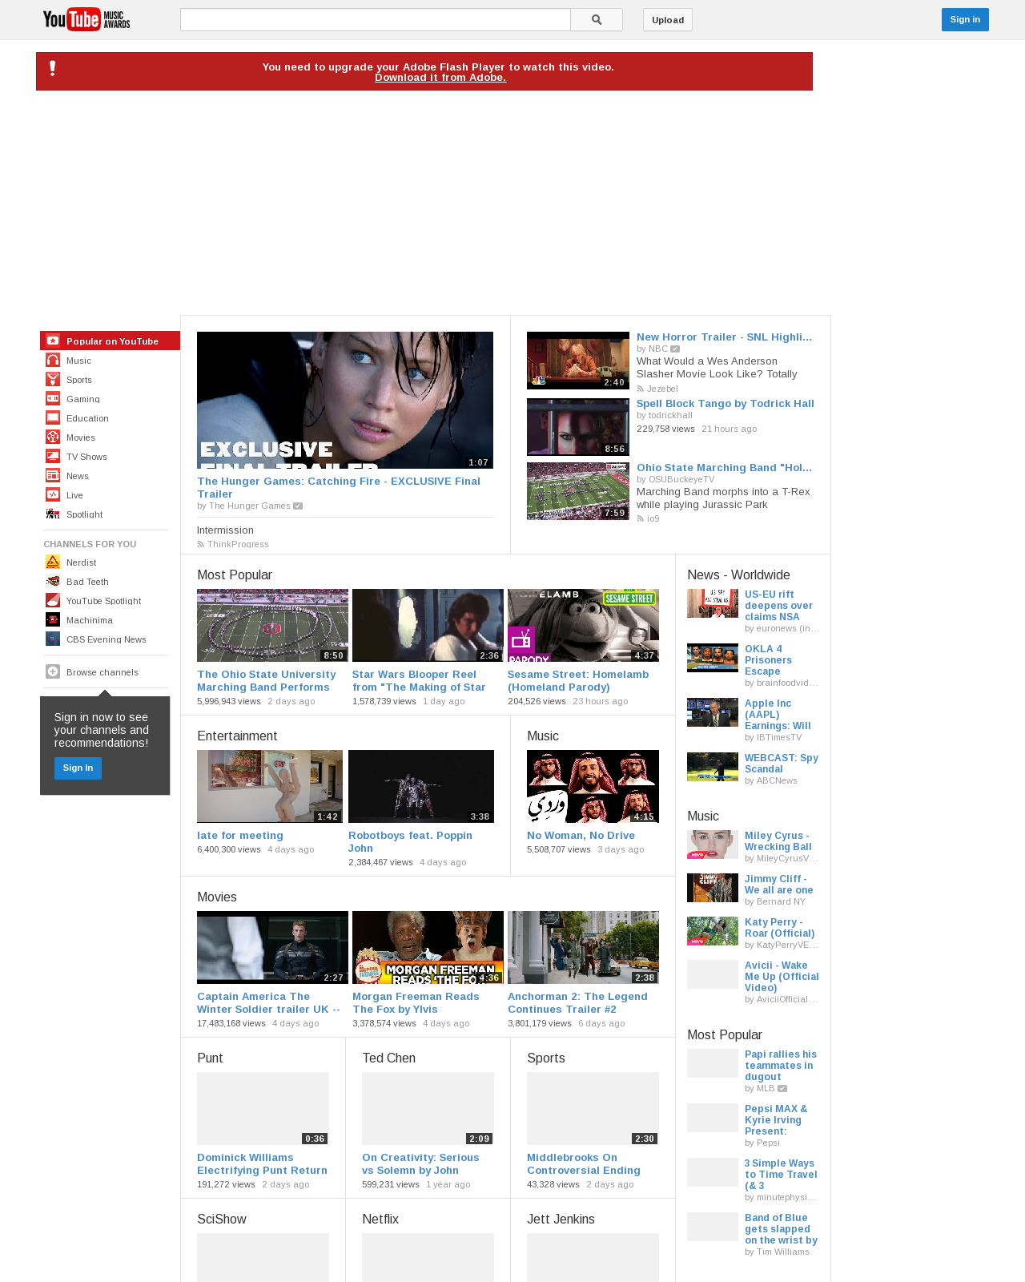The width and height of the screenshot is (1025, 1282).
Task: Click the Education icon in sidebar
Action: 53,417
